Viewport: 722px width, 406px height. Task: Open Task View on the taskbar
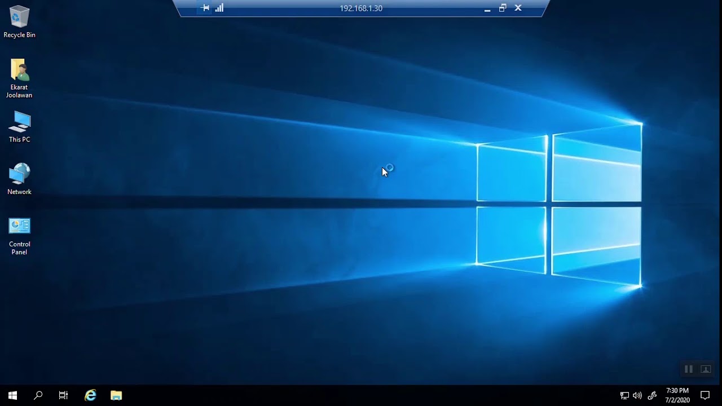[63, 396]
